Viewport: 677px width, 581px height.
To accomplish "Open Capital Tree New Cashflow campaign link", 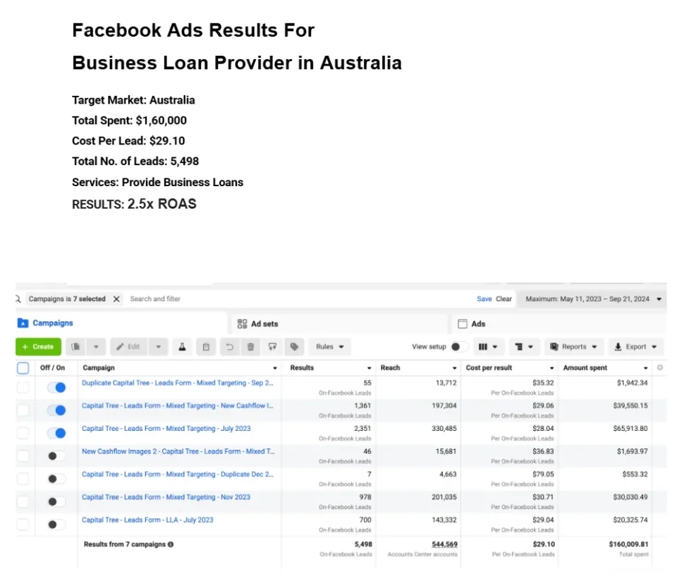I will point(178,405).
